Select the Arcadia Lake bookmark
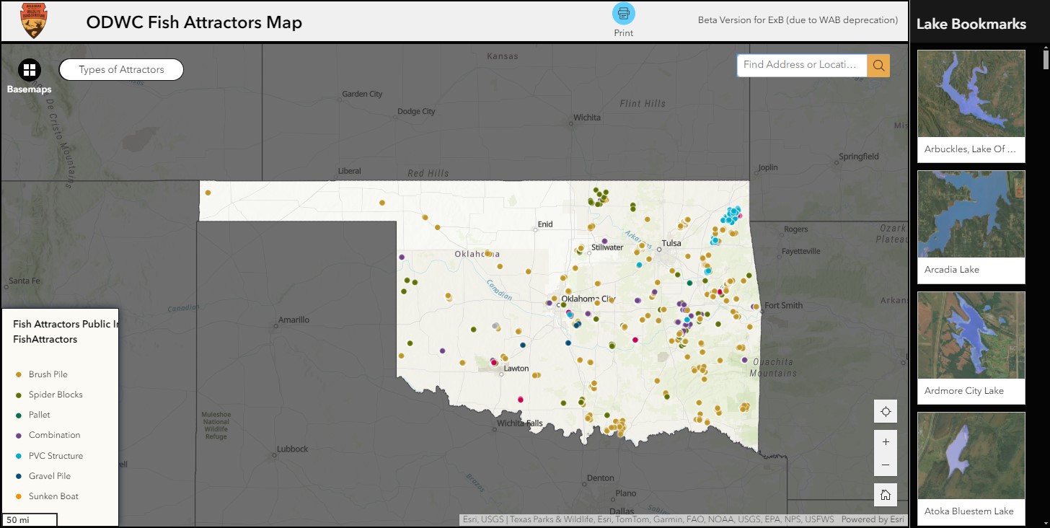Viewport: 1050px width, 528px height. (x=971, y=214)
